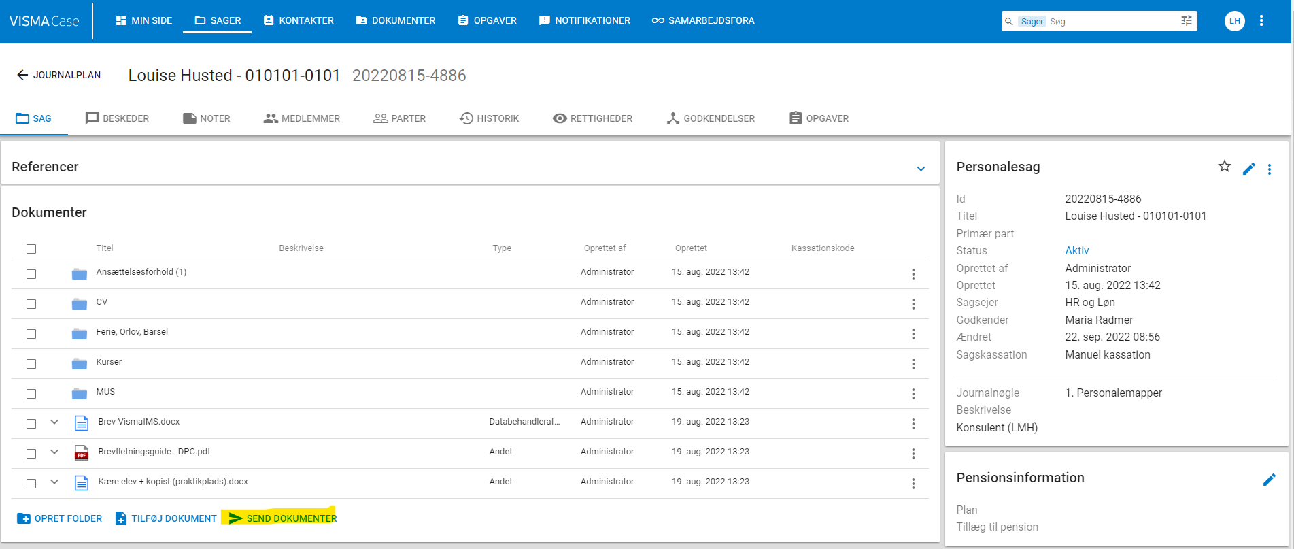Click in the Søg search field

[x=1112, y=22]
